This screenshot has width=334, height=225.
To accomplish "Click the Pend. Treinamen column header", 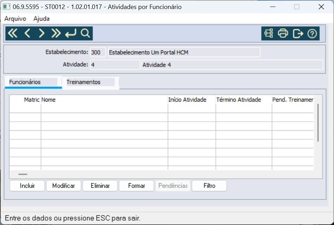I will click(293, 100).
